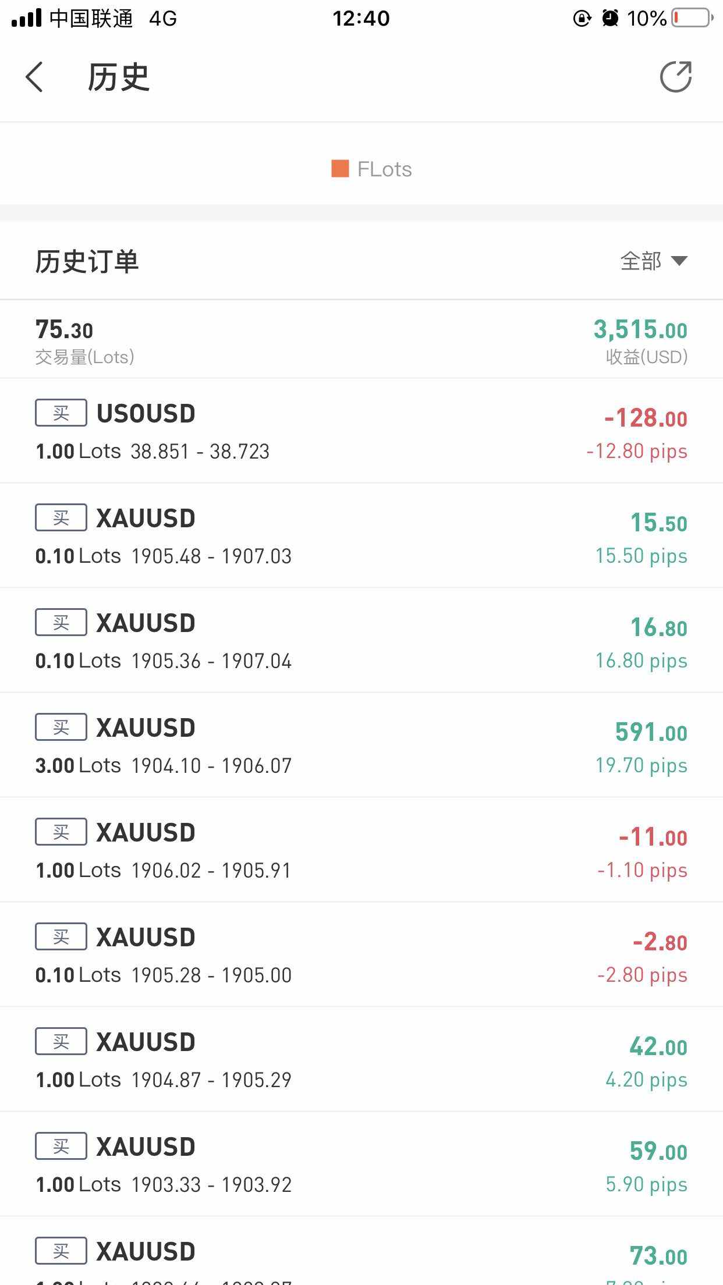Open XAUUSD order with -11.00 loss
The image size is (723, 1285).
[361, 850]
